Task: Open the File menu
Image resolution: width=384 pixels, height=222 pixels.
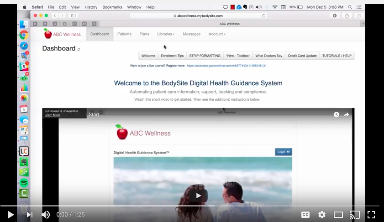Action: coord(51,7)
